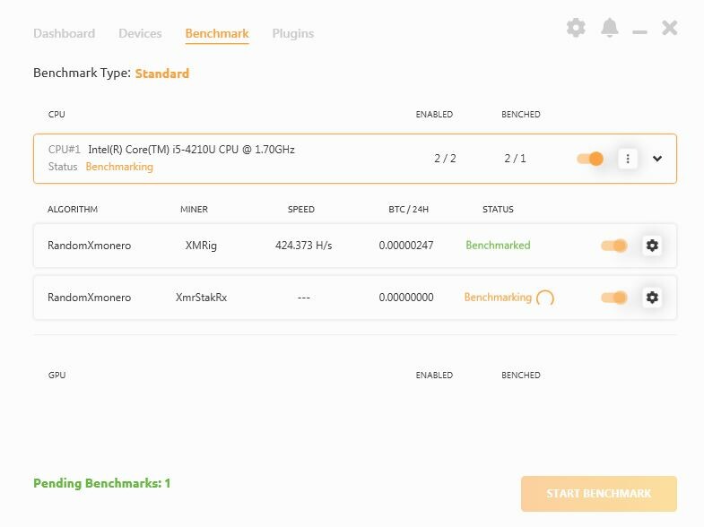Sort by the BTC / 24H column header
This screenshot has height=527, width=704.
click(408, 209)
